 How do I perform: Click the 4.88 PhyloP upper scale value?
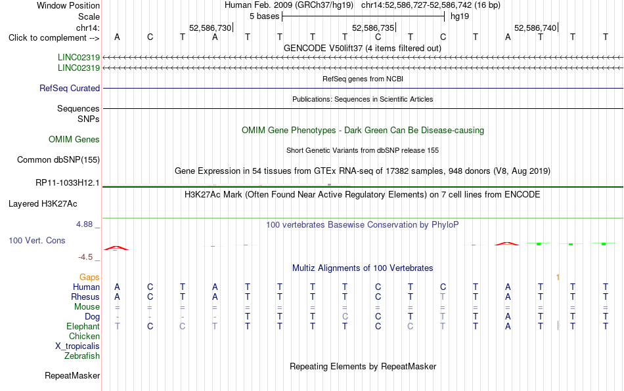click(x=84, y=224)
